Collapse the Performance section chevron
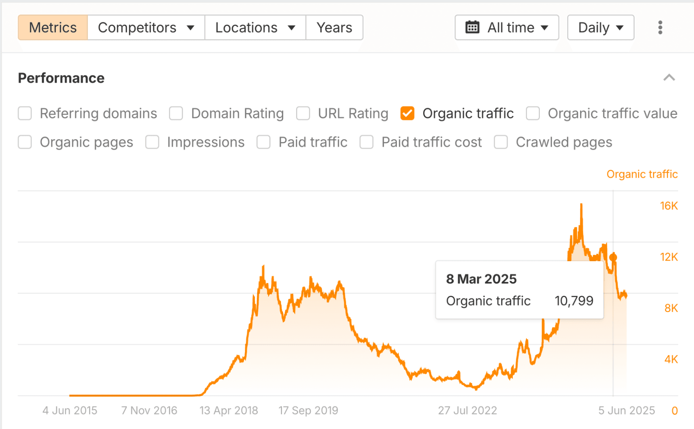694x429 pixels. pyautogui.click(x=669, y=78)
